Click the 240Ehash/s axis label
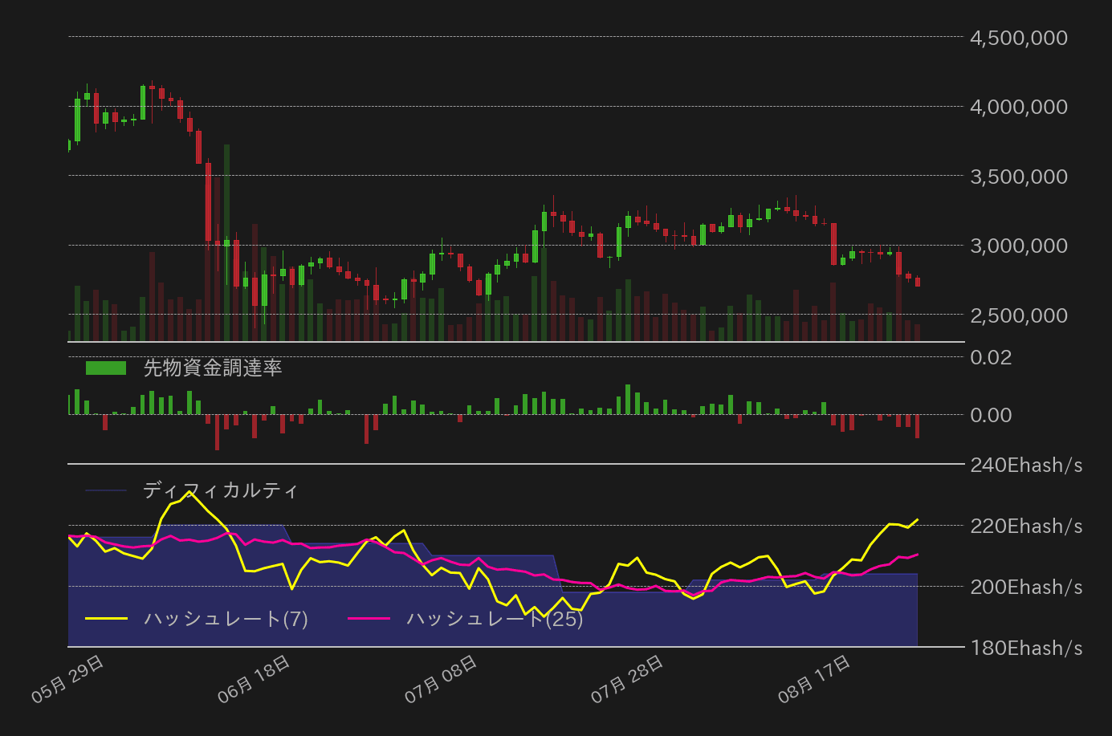The height and width of the screenshot is (736, 1112). (x=1025, y=464)
